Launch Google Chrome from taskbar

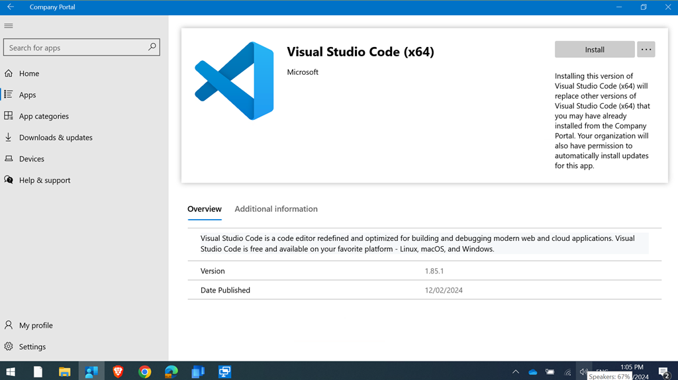144,371
